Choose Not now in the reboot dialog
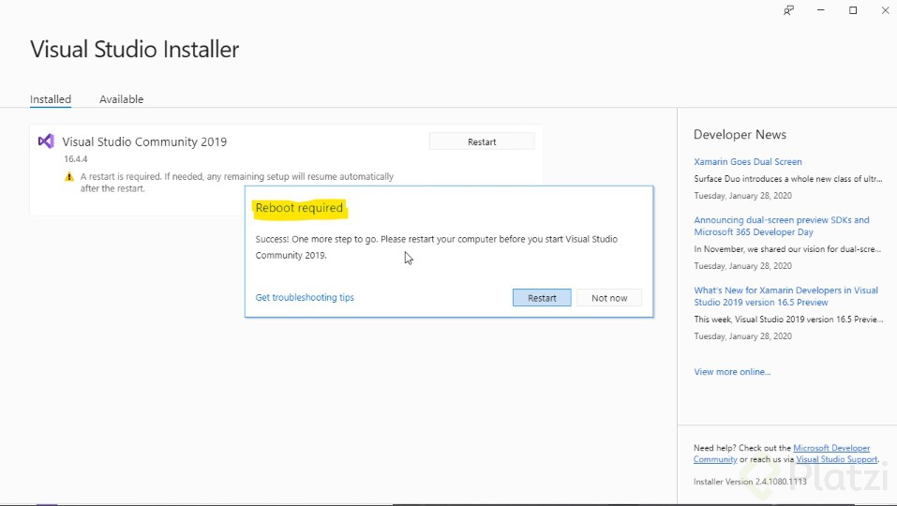 (x=609, y=298)
